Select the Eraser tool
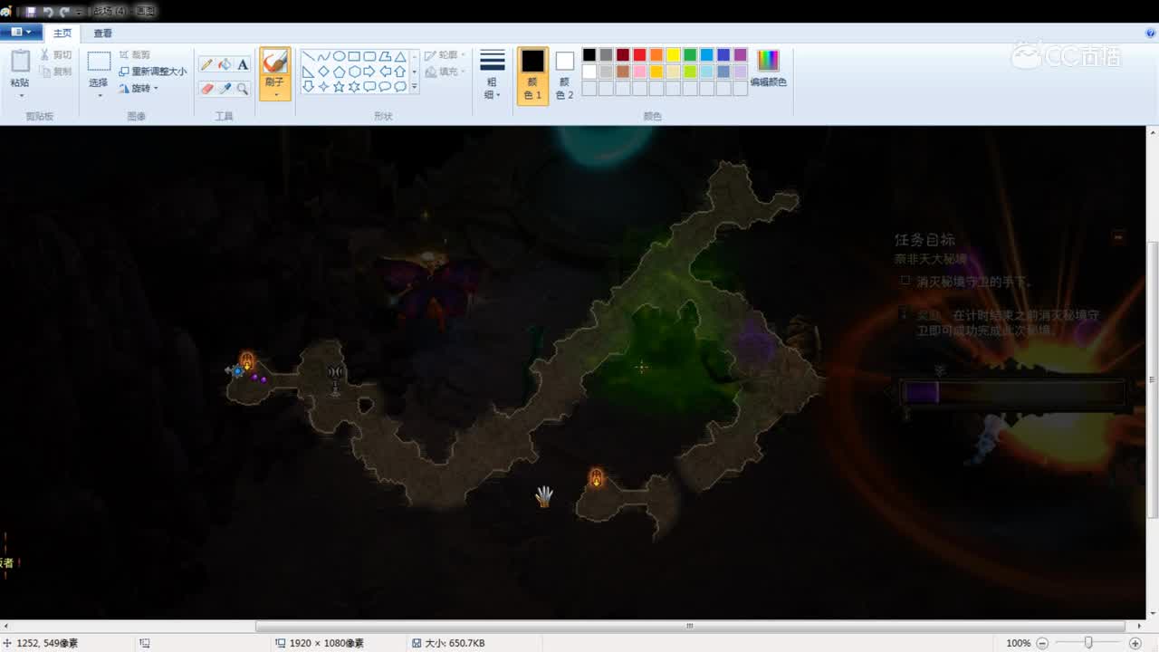The image size is (1159, 652). pos(206,89)
